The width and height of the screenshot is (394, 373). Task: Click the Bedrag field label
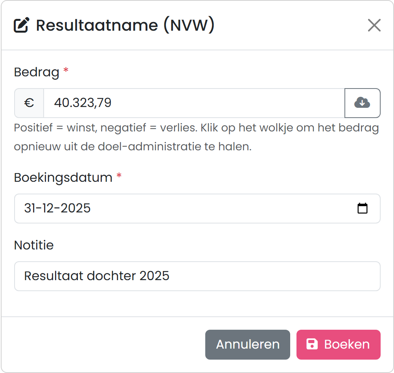pyautogui.click(x=37, y=72)
